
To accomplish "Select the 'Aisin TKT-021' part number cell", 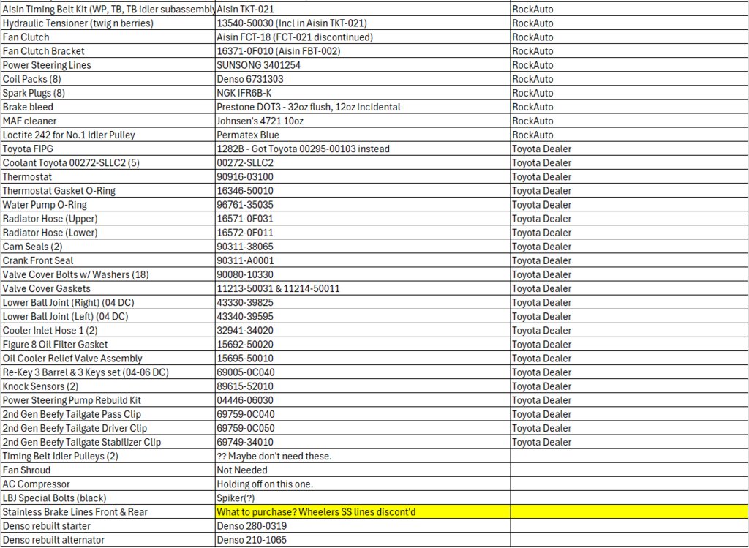I will click(363, 9).
